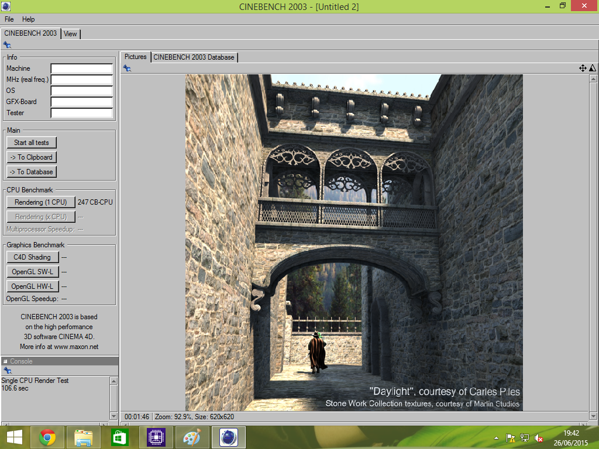
Task: Click into the Machine input field
Action: coord(82,68)
